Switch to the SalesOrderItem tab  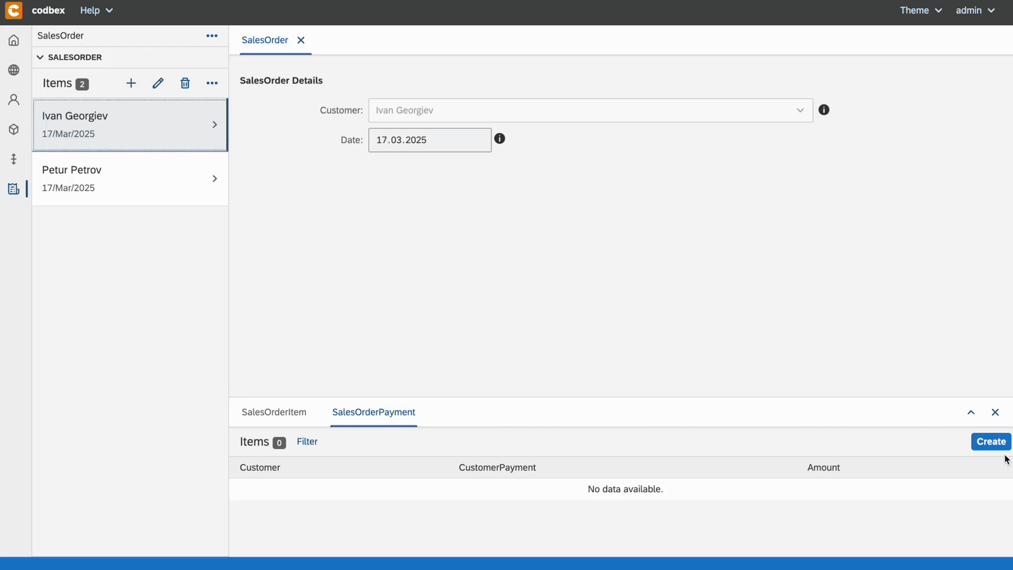click(274, 412)
